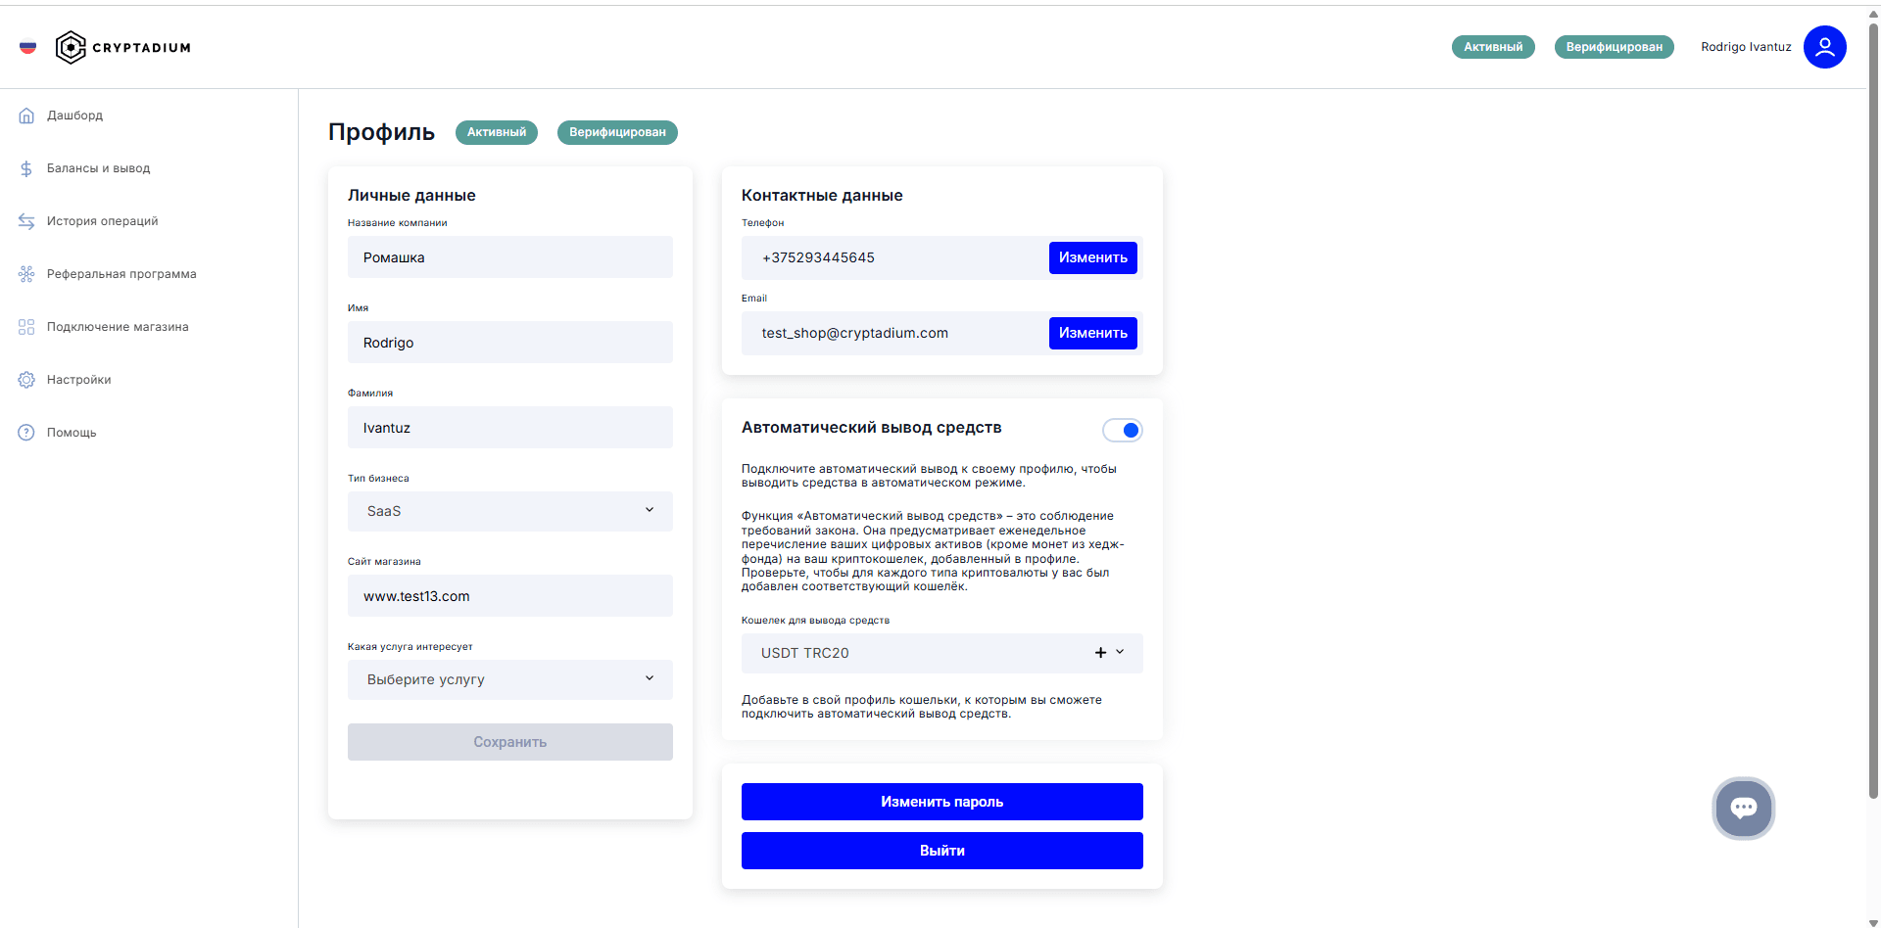Click the Имя field with Rodrigo
This screenshot has height=928, width=1881.
(x=509, y=343)
